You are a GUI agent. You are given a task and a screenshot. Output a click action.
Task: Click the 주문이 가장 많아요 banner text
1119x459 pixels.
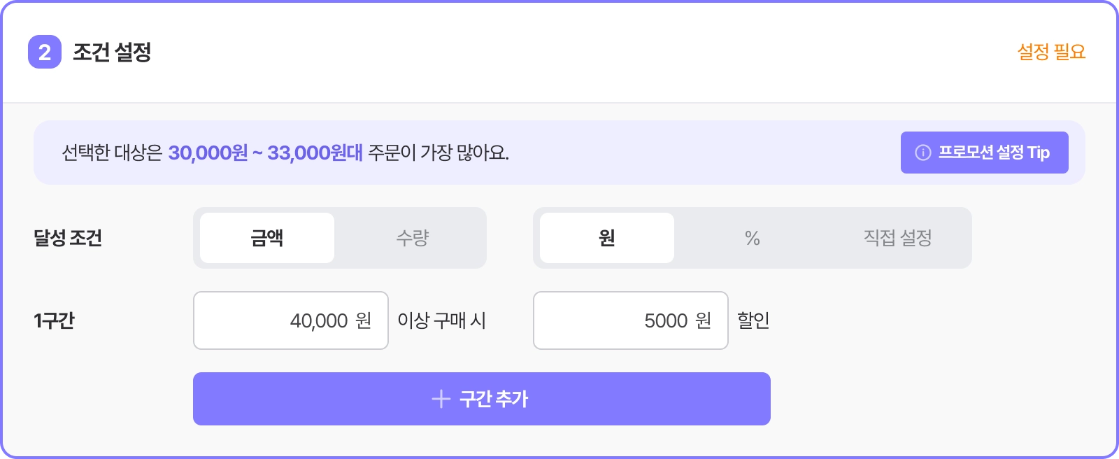tap(439, 153)
